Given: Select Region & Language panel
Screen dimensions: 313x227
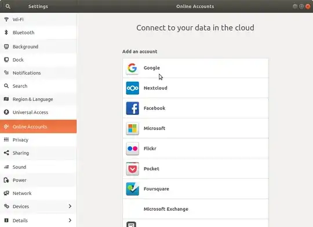Looking at the screenshot, I should click(38, 99).
